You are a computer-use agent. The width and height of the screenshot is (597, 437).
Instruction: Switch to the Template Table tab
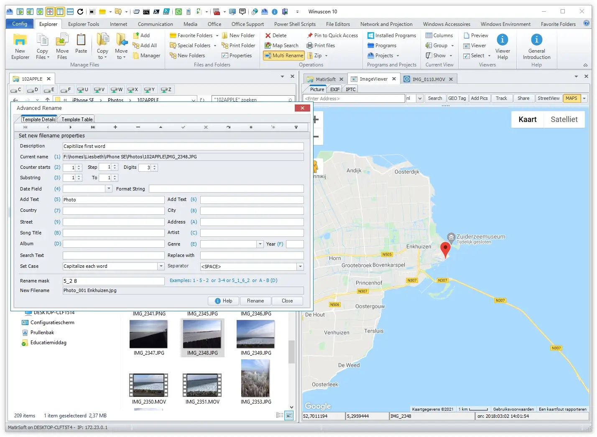pyautogui.click(x=77, y=119)
